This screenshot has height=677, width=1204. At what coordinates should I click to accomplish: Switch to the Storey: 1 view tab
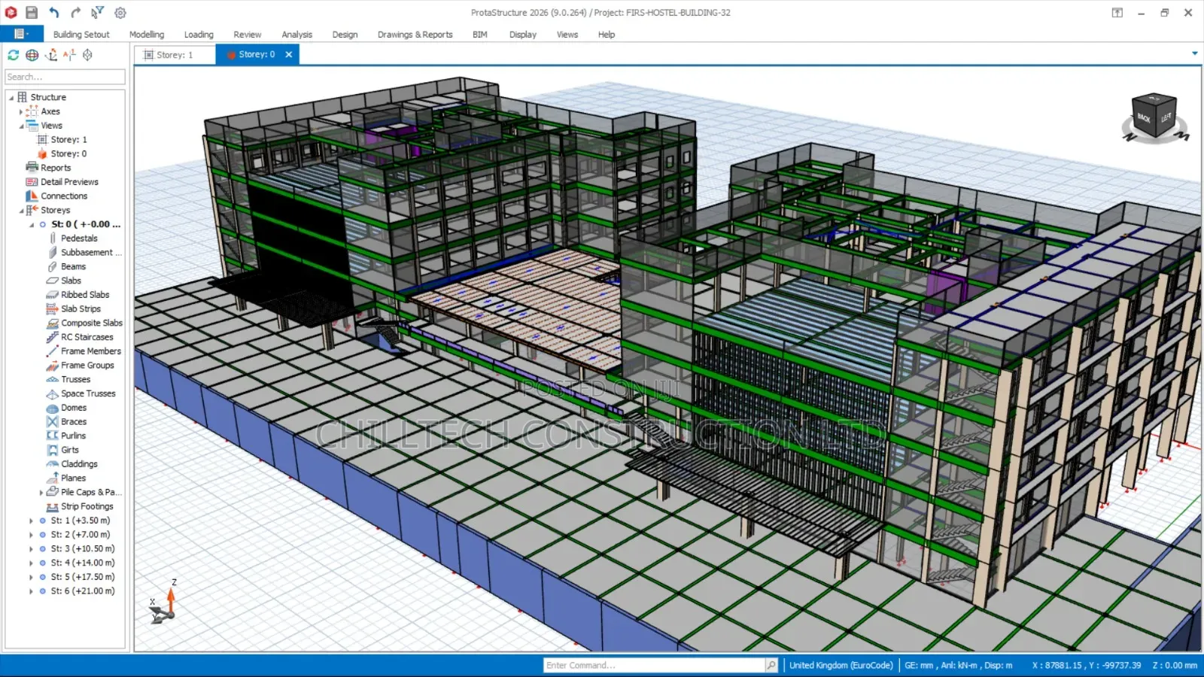pyautogui.click(x=175, y=55)
